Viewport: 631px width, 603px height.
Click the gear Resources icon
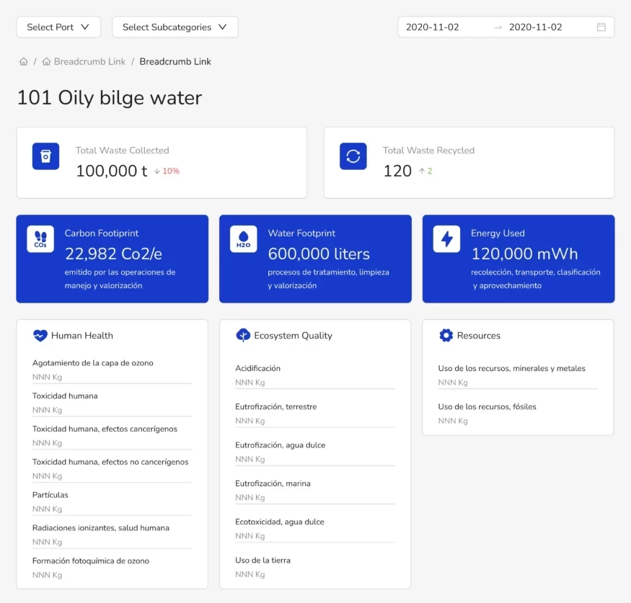coord(446,336)
